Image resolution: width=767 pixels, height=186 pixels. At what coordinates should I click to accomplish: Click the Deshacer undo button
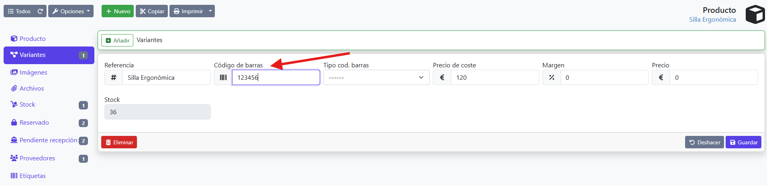tap(704, 142)
